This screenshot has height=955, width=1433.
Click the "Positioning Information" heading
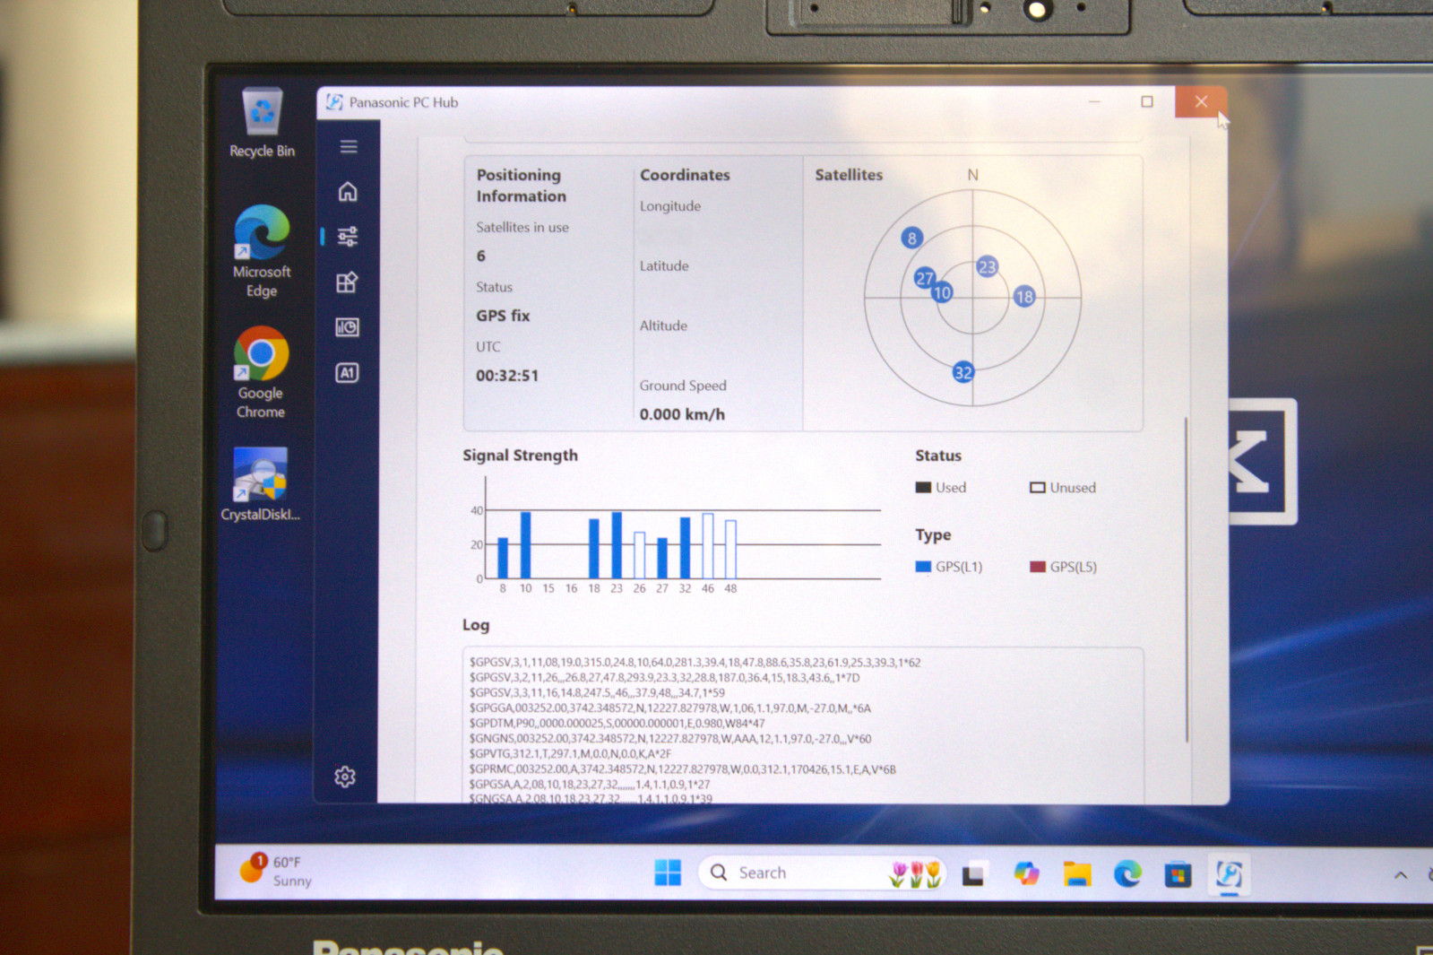click(x=522, y=186)
